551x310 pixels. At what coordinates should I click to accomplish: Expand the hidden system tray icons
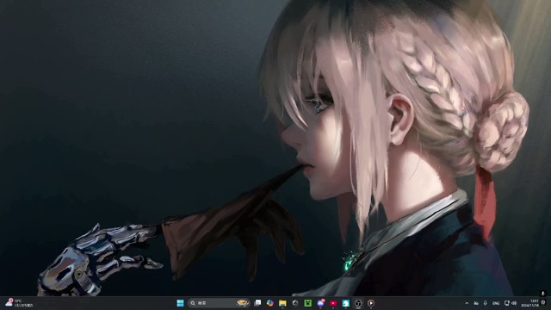[x=467, y=303]
